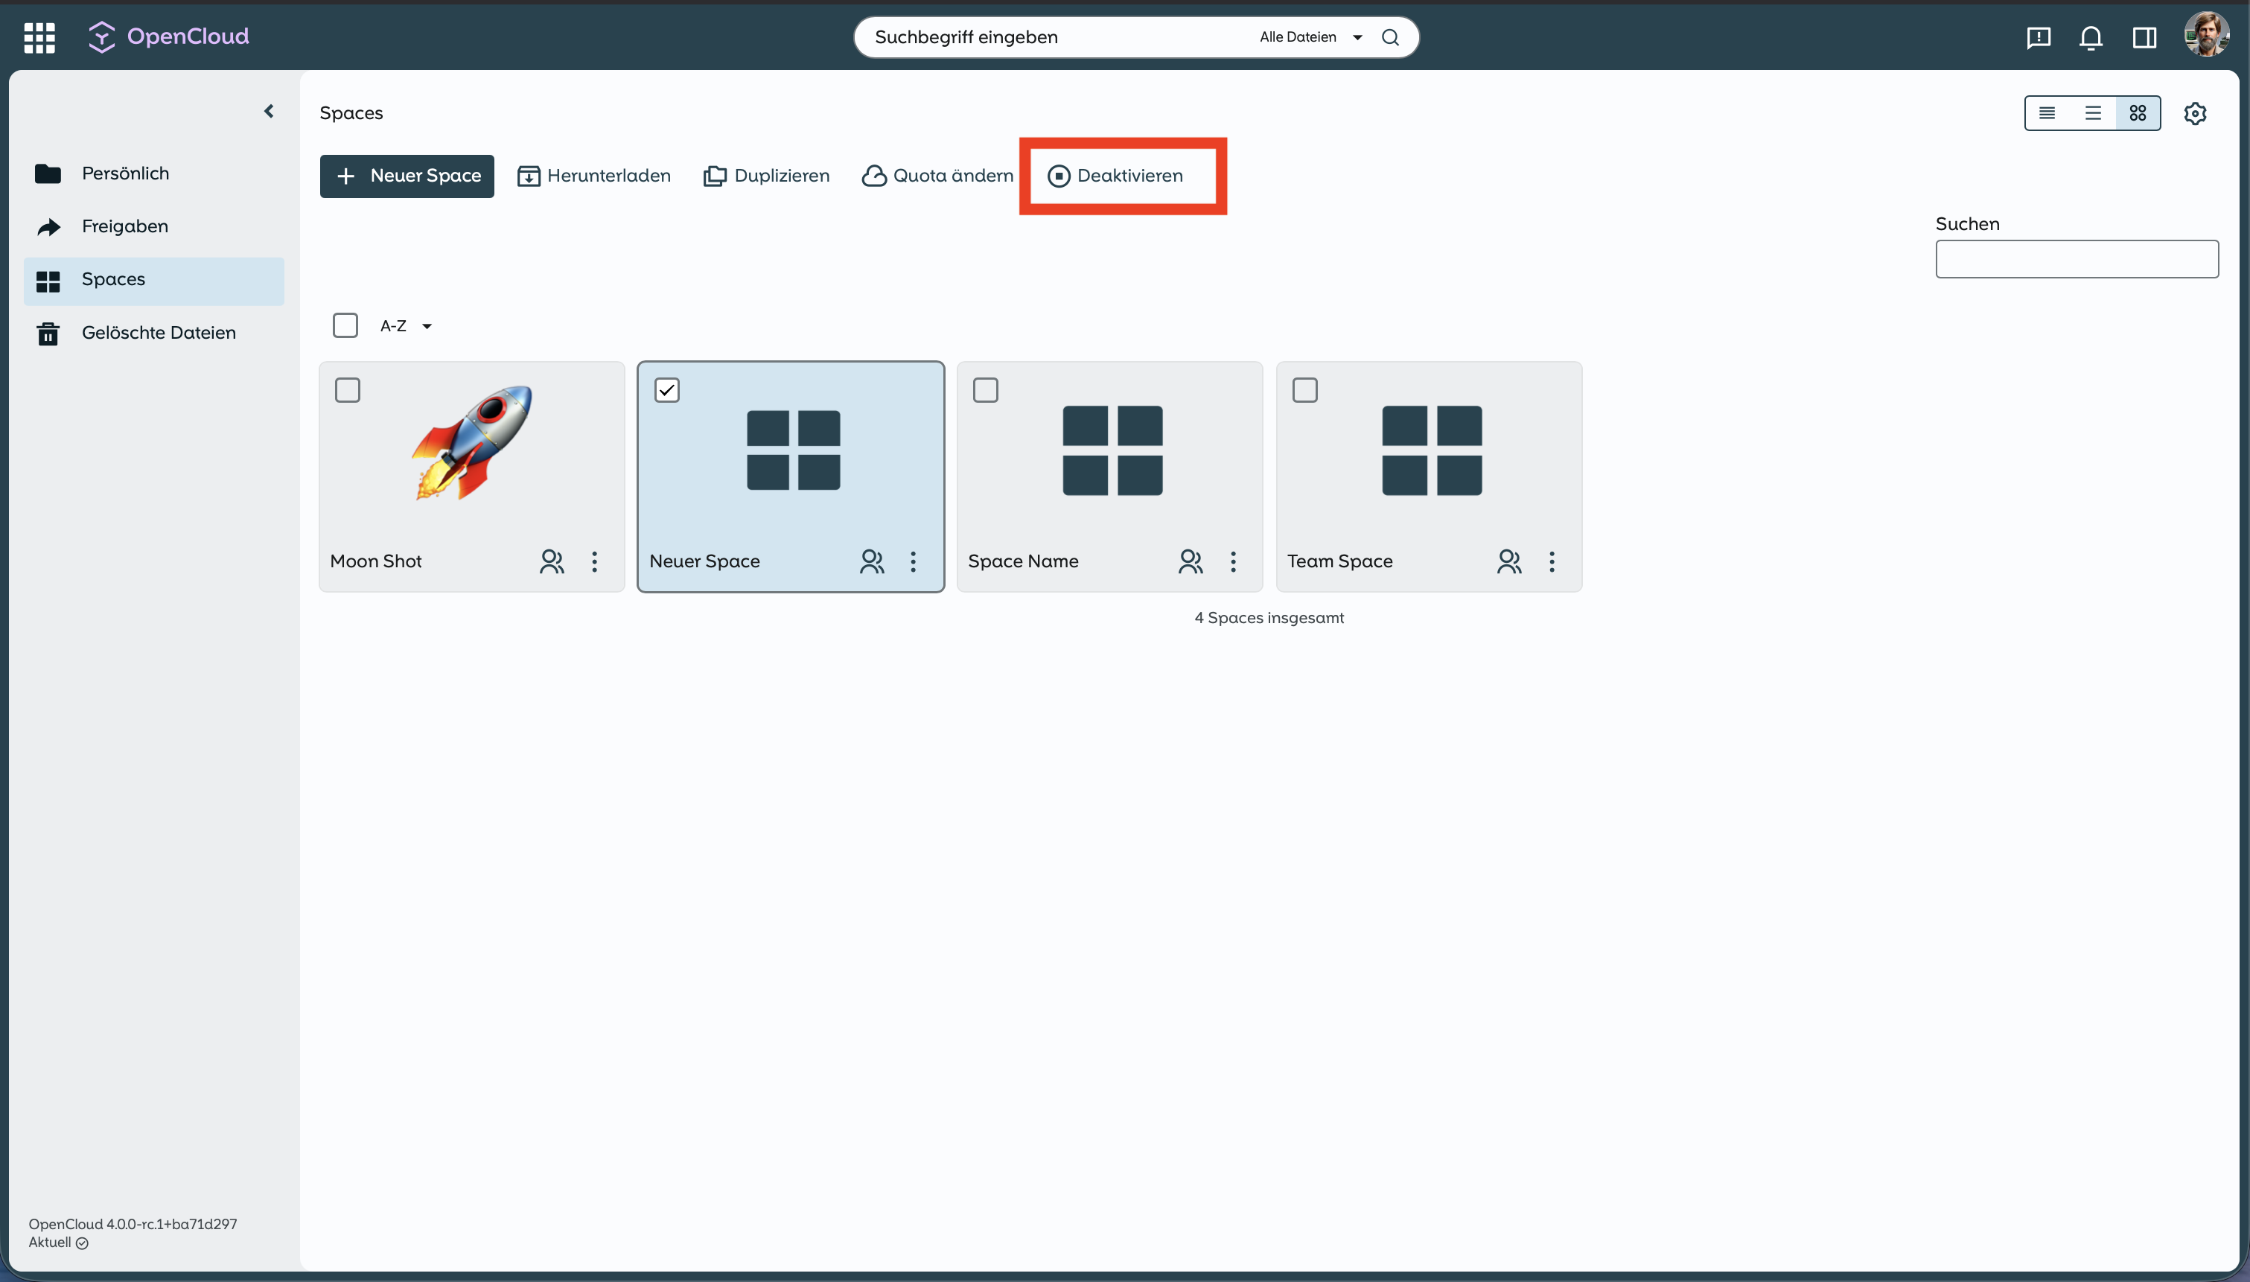Switch to tiles view icon
The width and height of the screenshot is (2250, 1282).
(2138, 114)
